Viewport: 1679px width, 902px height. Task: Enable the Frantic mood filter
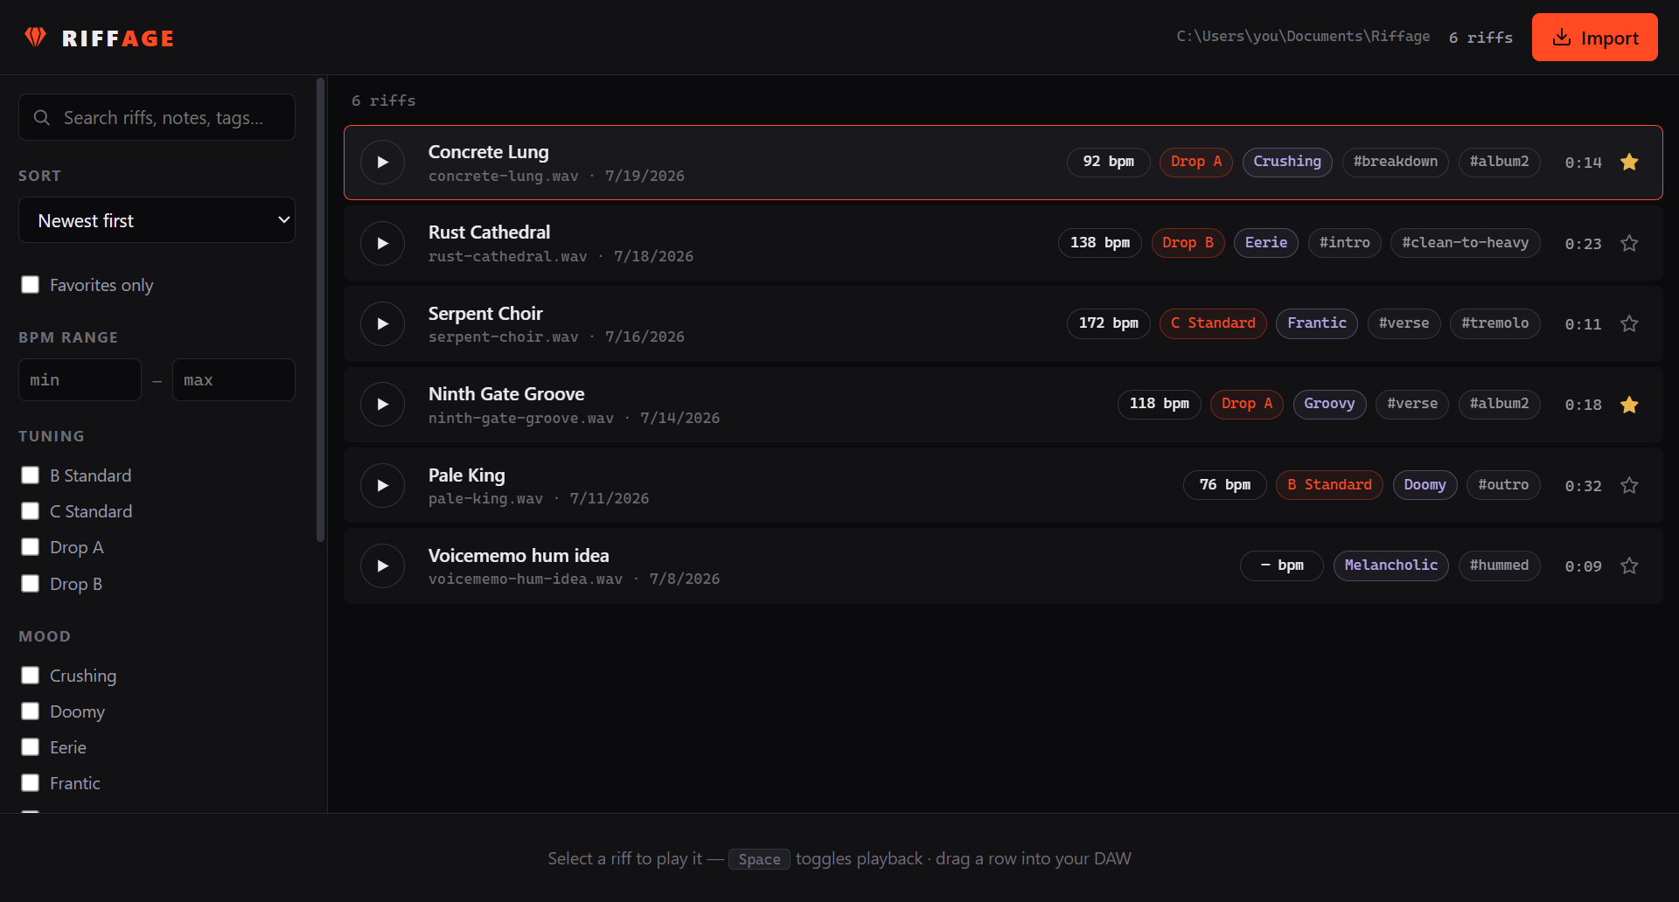click(31, 783)
